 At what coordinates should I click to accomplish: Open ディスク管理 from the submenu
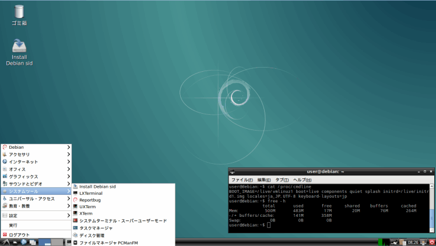click(x=124, y=236)
